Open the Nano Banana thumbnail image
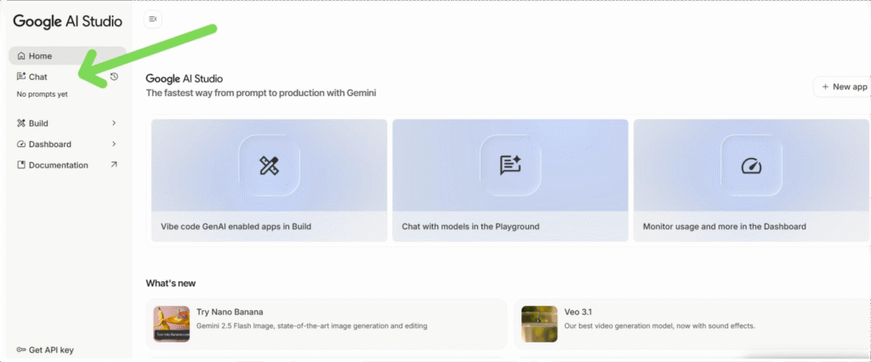Viewport: 871px width, 362px height. [x=171, y=325]
